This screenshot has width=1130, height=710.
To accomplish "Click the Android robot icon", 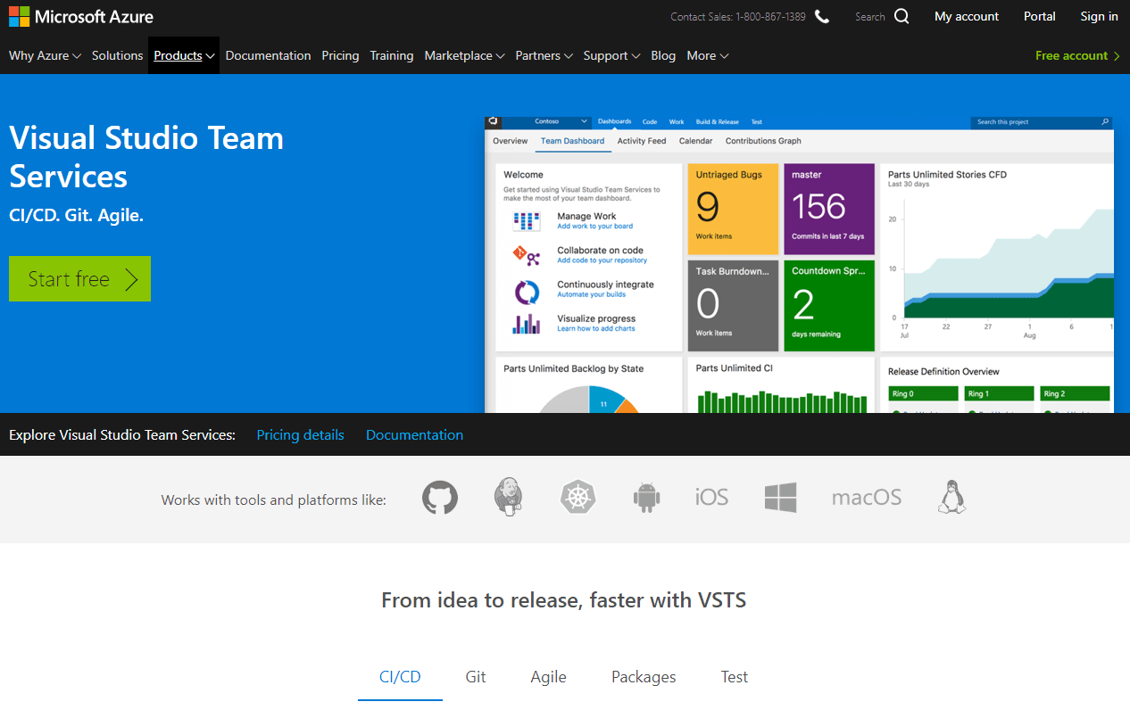I will [x=646, y=497].
